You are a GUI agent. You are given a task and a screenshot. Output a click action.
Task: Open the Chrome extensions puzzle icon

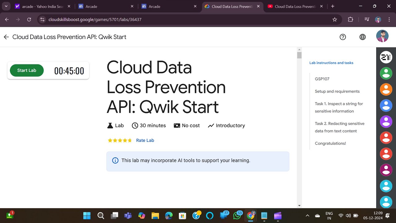[351, 20]
